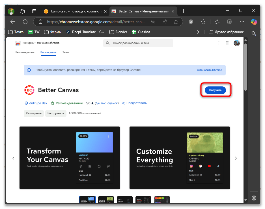
Task: Open a new tab with plus button
Action: point(183,11)
